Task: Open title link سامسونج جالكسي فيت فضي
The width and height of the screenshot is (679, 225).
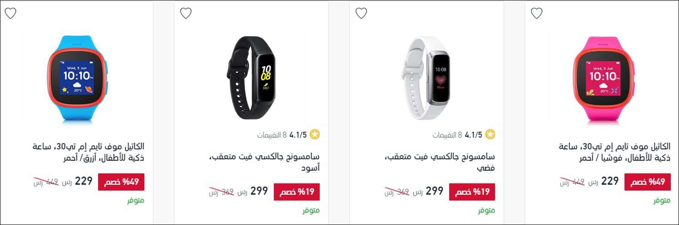Action: tap(440, 163)
